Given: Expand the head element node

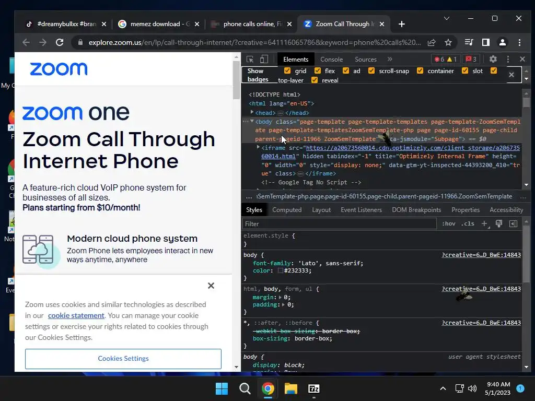Looking at the screenshot, I should click(252, 112).
